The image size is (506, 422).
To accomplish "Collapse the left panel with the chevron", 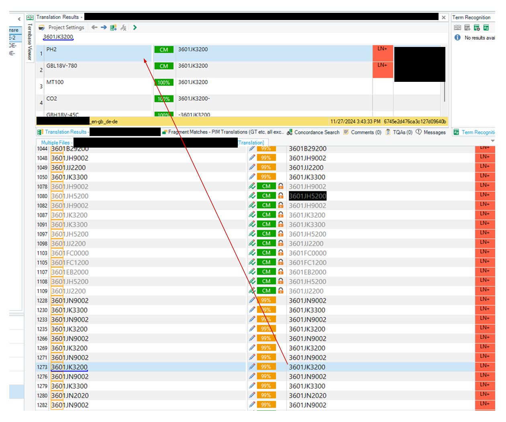I will (x=19, y=19).
